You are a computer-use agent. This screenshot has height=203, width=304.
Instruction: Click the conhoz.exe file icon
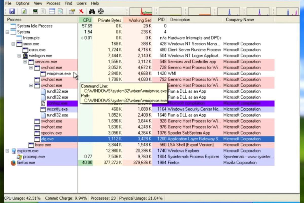pyautogui.click(x=43, y=103)
